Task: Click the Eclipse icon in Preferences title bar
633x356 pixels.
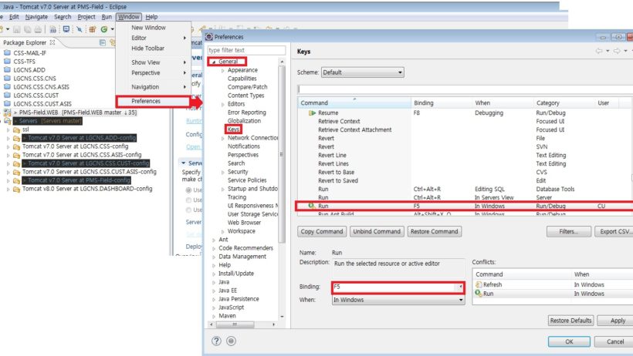Action: (x=209, y=37)
